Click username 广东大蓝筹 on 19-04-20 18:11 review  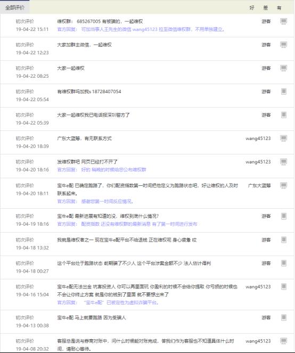(259, 185)
